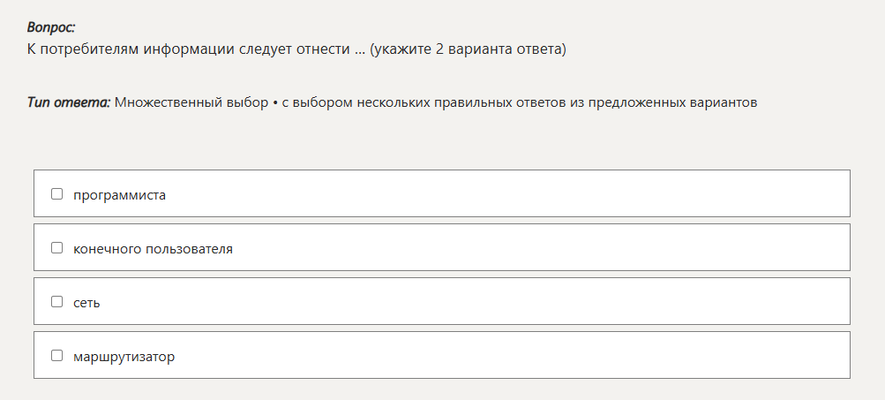
Task: Pick the маршрутизатор answer text
Action: click(x=124, y=357)
